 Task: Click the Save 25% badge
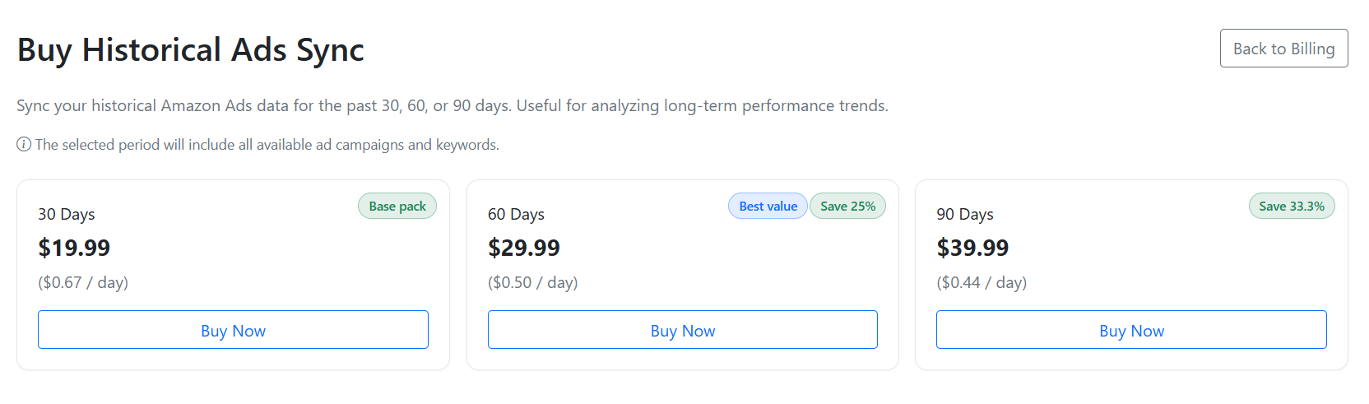tap(847, 207)
